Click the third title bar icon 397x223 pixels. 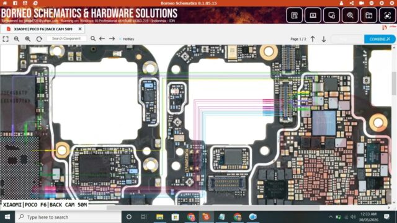pos(25,3)
